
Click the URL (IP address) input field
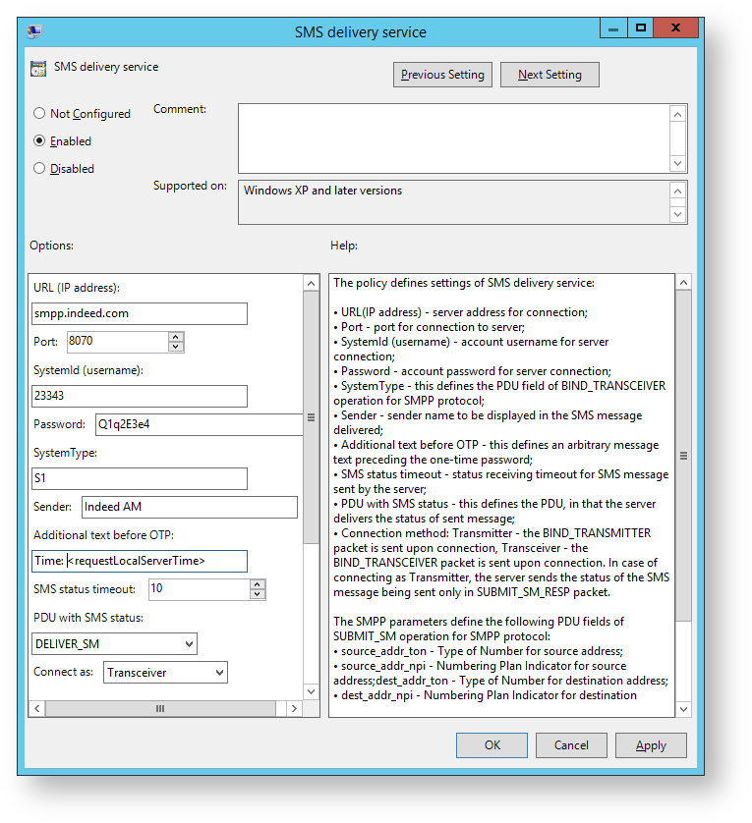click(139, 313)
